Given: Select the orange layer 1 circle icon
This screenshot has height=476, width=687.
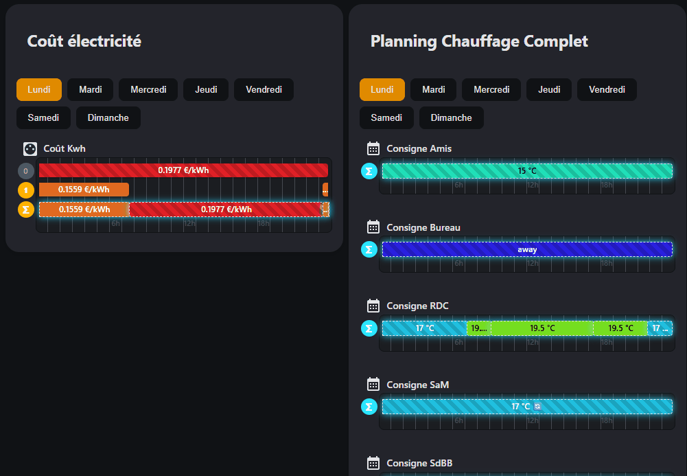Looking at the screenshot, I should 26,190.
